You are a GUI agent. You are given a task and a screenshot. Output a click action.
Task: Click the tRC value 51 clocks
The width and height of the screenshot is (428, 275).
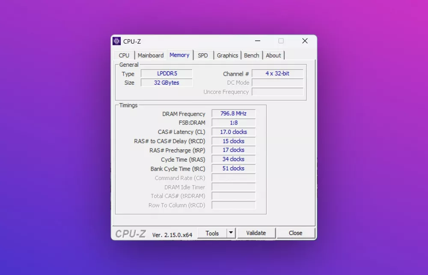[x=234, y=169]
